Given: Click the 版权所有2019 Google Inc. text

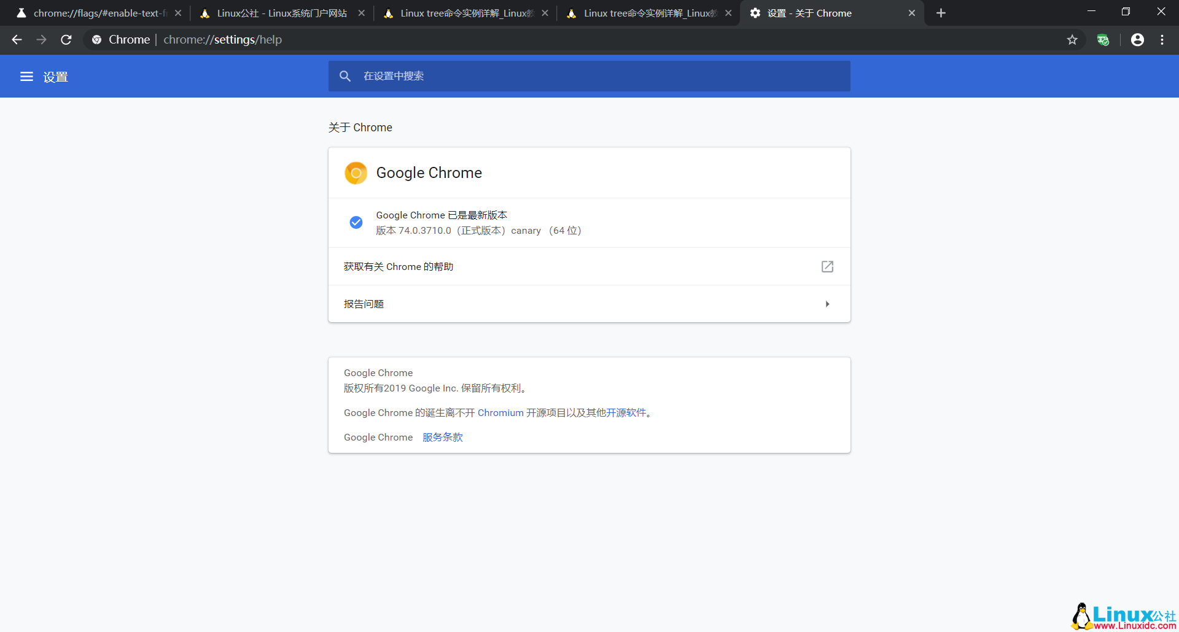Looking at the screenshot, I should pos(436,388).
